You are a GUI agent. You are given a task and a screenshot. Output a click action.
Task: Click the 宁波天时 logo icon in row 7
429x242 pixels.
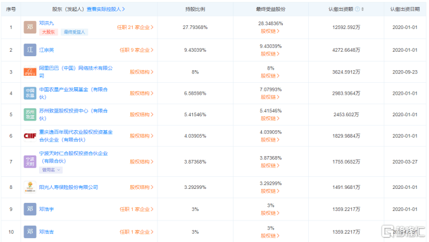30,162
